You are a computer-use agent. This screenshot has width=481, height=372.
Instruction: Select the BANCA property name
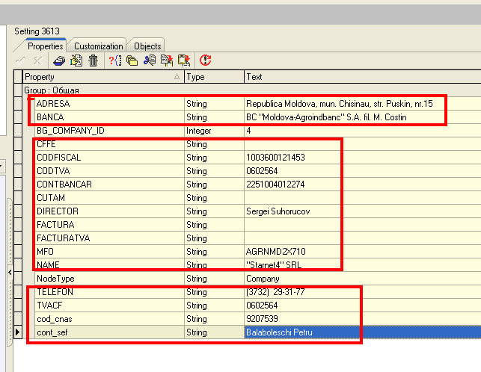point(50,117)
